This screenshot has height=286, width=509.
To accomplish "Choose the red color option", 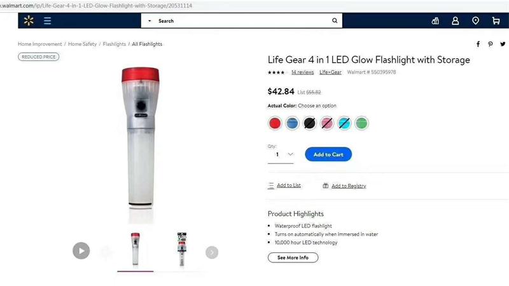I will click(275, 123).
